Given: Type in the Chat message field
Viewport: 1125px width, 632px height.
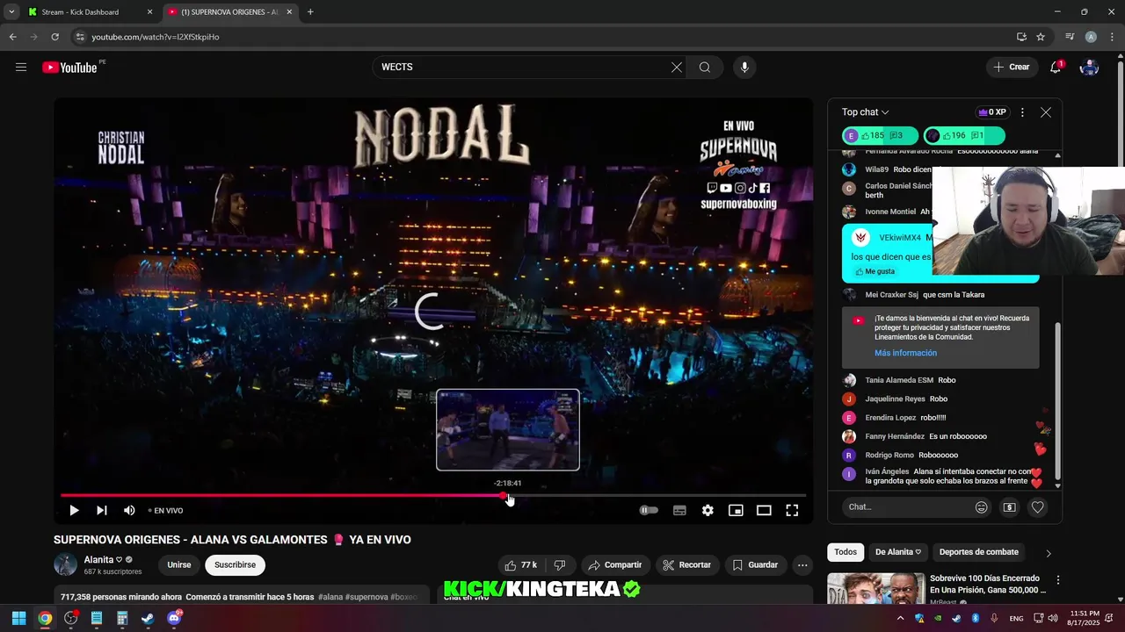Looking at the screenshot, I should tap(908, 506).
